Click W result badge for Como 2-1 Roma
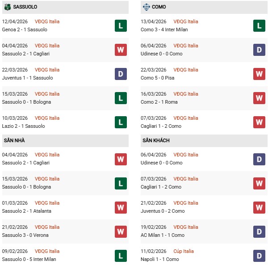Screen dimensions: 268x265 tap(259, 98)
